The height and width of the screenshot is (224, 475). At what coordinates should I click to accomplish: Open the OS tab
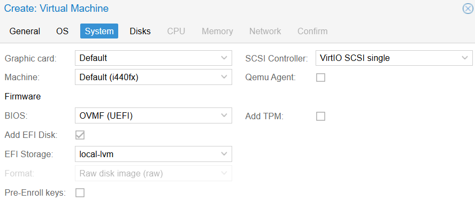(x=62, y=31)
